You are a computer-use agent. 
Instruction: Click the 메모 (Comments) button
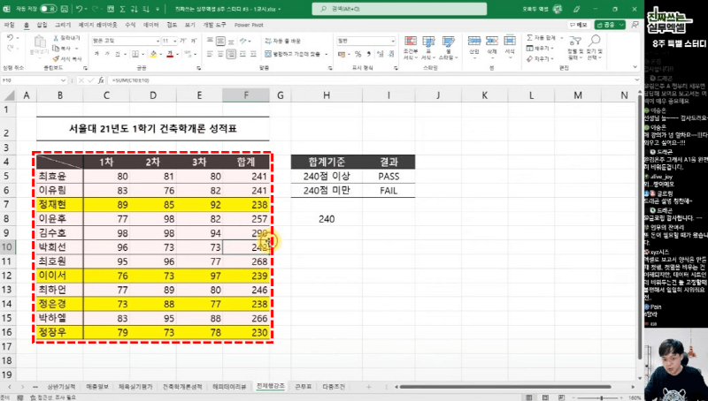[579, 25]
